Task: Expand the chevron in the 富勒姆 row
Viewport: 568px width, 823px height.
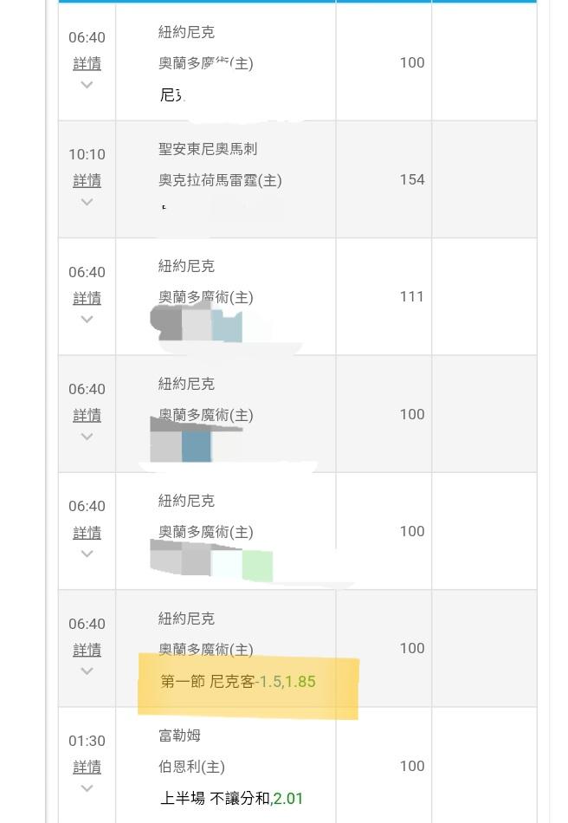Action: click(87, 788)
